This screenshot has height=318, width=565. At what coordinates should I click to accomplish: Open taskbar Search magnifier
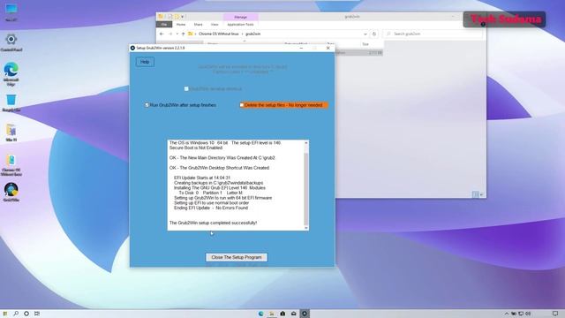(16, 314)
